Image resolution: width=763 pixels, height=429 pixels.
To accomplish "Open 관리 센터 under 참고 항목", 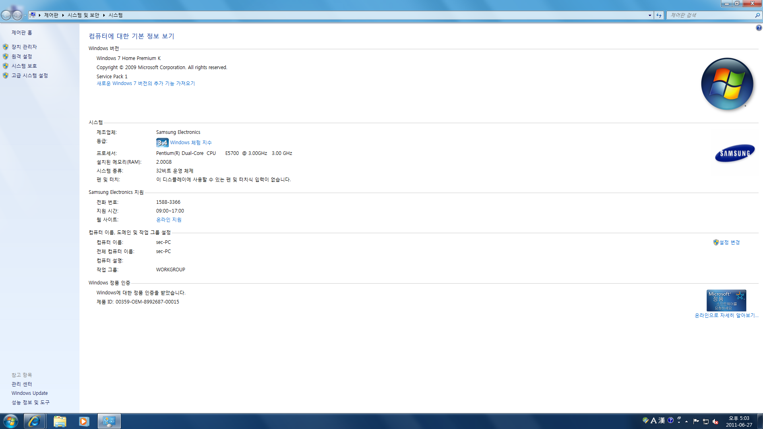I will (x=22, y=384).
